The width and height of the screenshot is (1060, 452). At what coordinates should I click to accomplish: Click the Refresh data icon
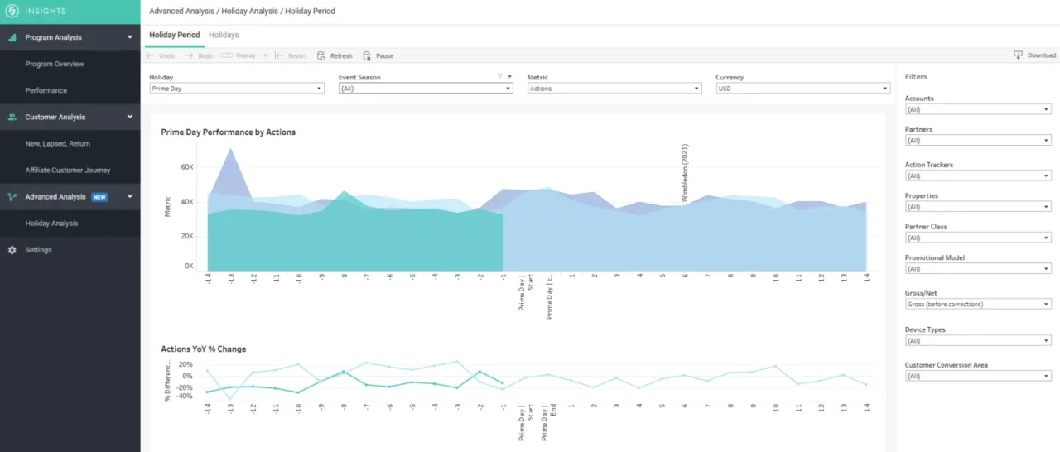[x=321, y=55]
